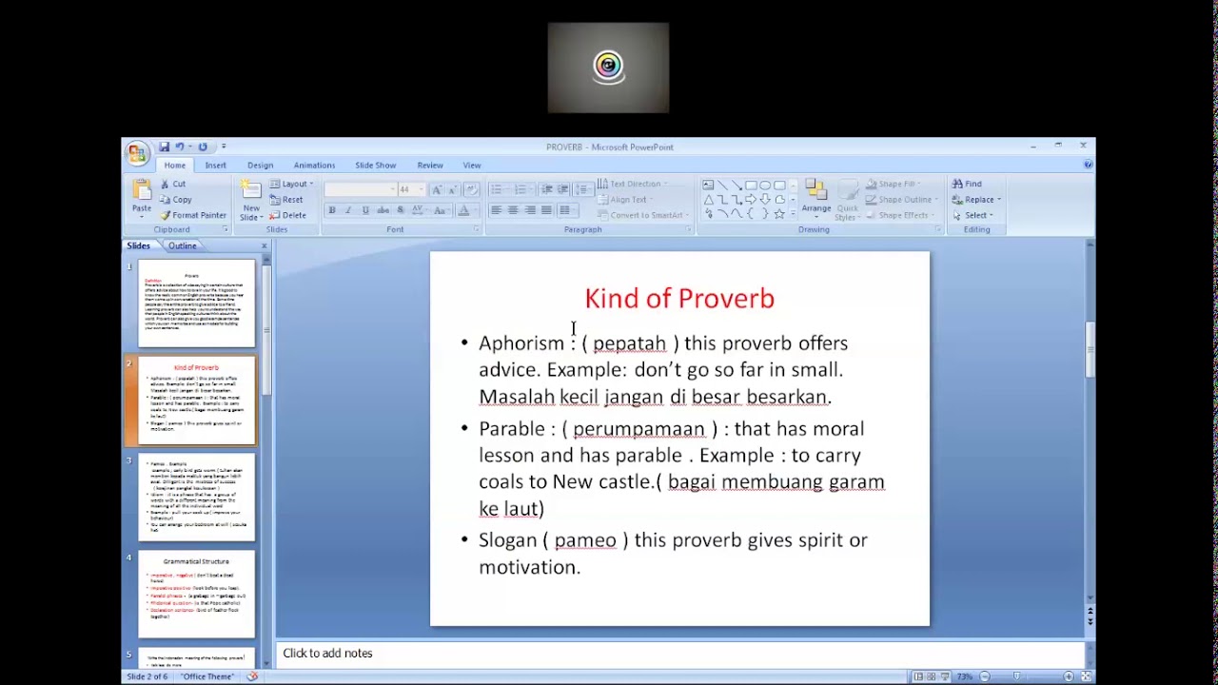
Task: Copy the selection
Action: [x=176, y=200]
